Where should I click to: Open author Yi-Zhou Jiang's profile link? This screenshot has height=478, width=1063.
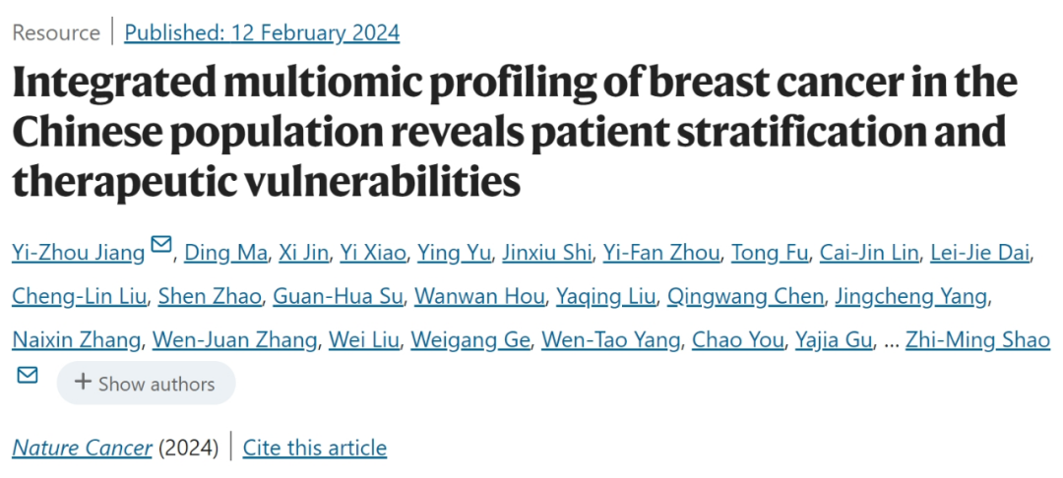click(79, 253)
